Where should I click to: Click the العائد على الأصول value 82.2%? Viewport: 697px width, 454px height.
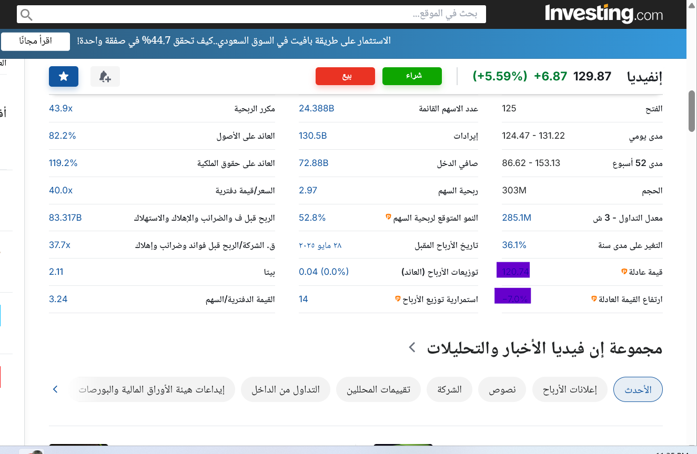(x=63, y=136)
